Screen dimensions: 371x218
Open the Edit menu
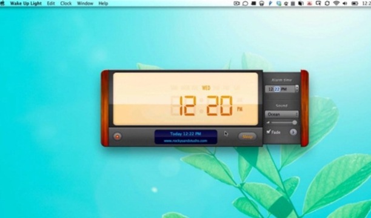(x=51, y=3)
